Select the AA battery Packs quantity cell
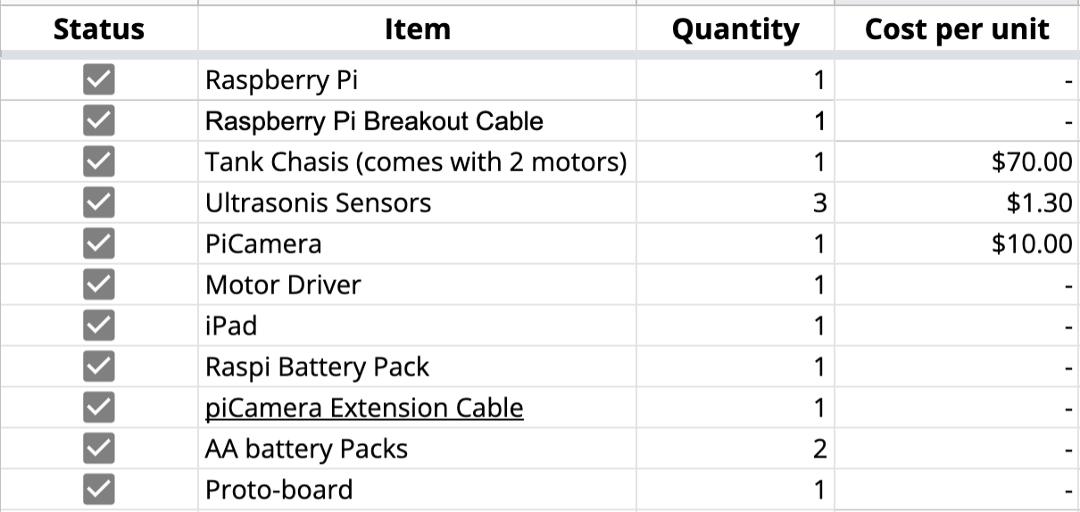 pos(735,449)
